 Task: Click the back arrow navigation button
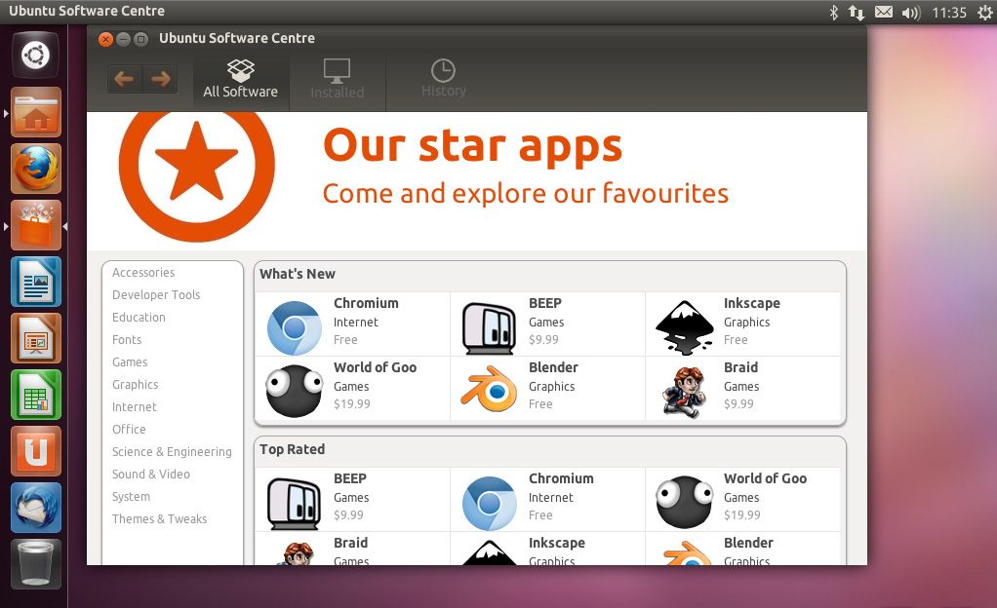point(125,79)
